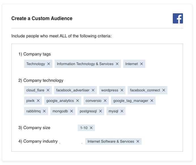Click the X on rabbitmq chip
The width and height of the screenshot is (196, 165).
(x=44, y=111)
